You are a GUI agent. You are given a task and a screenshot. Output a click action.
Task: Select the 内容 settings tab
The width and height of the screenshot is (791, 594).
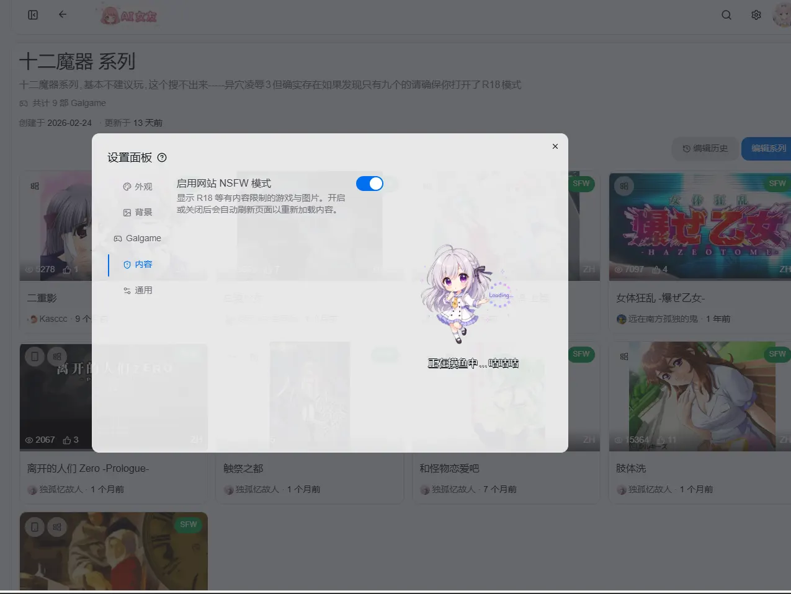[x=138, y=264]
